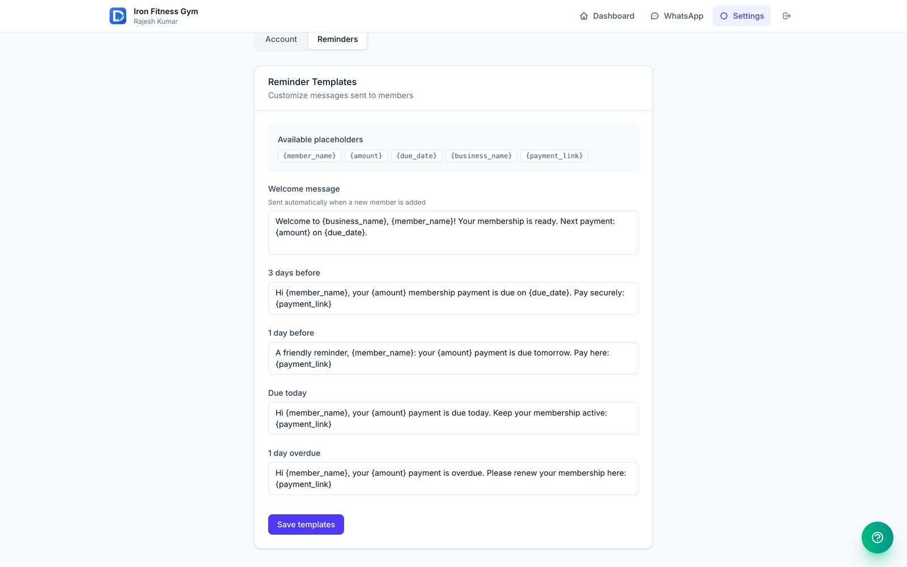Switch to the Account tab
The height and width of the screenshot is (567, 907).
(x=281, y=39)
